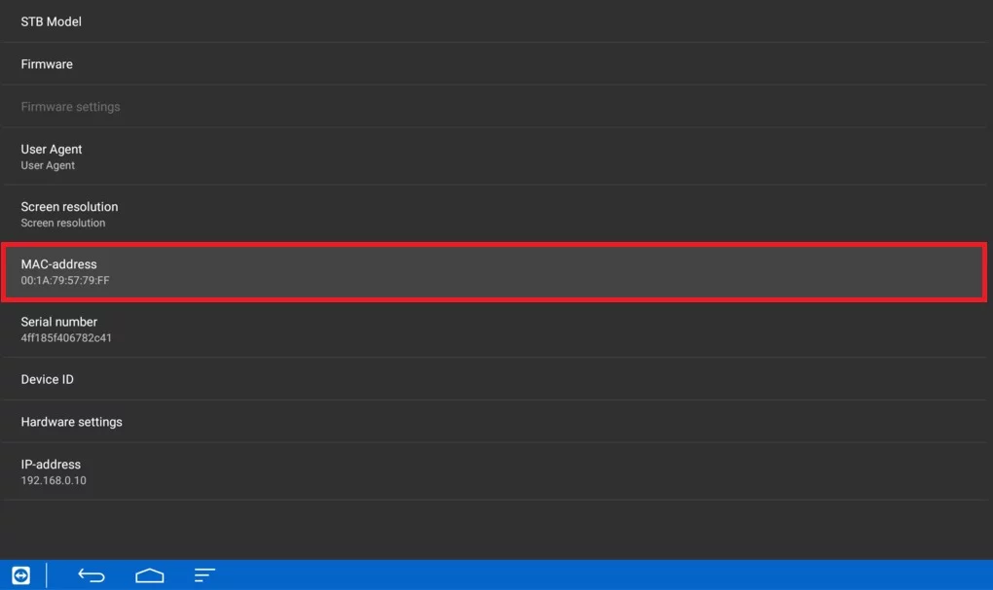
Task: Open the User Agent setting
Action: [x=494, y=156]
